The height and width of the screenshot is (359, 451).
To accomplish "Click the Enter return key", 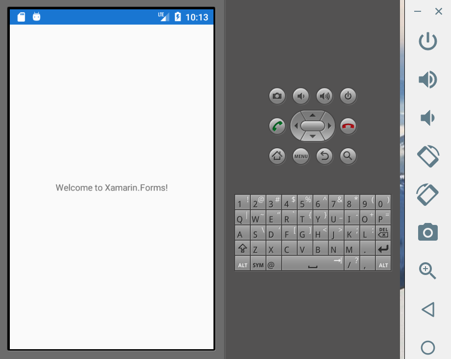I will pos(383,248).
